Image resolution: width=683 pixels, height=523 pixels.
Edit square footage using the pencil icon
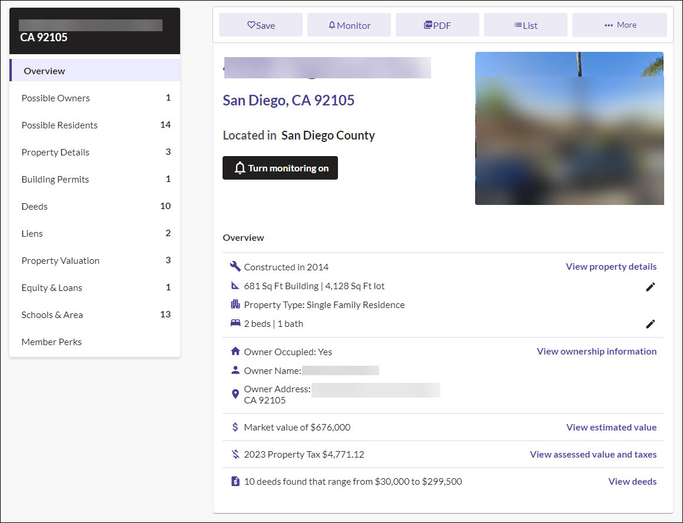tap(650, 287)
